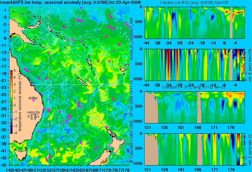Click '0' depth tick on lat=-22 temperature section
Image resolution: width=252 pixels, height=172 pixels.
click(141, 91)
